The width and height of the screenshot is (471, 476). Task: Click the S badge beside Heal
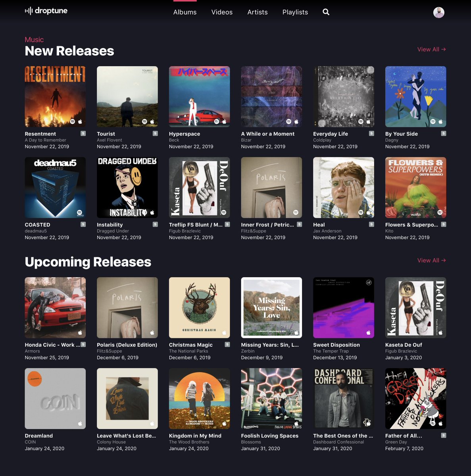point(371,224)
